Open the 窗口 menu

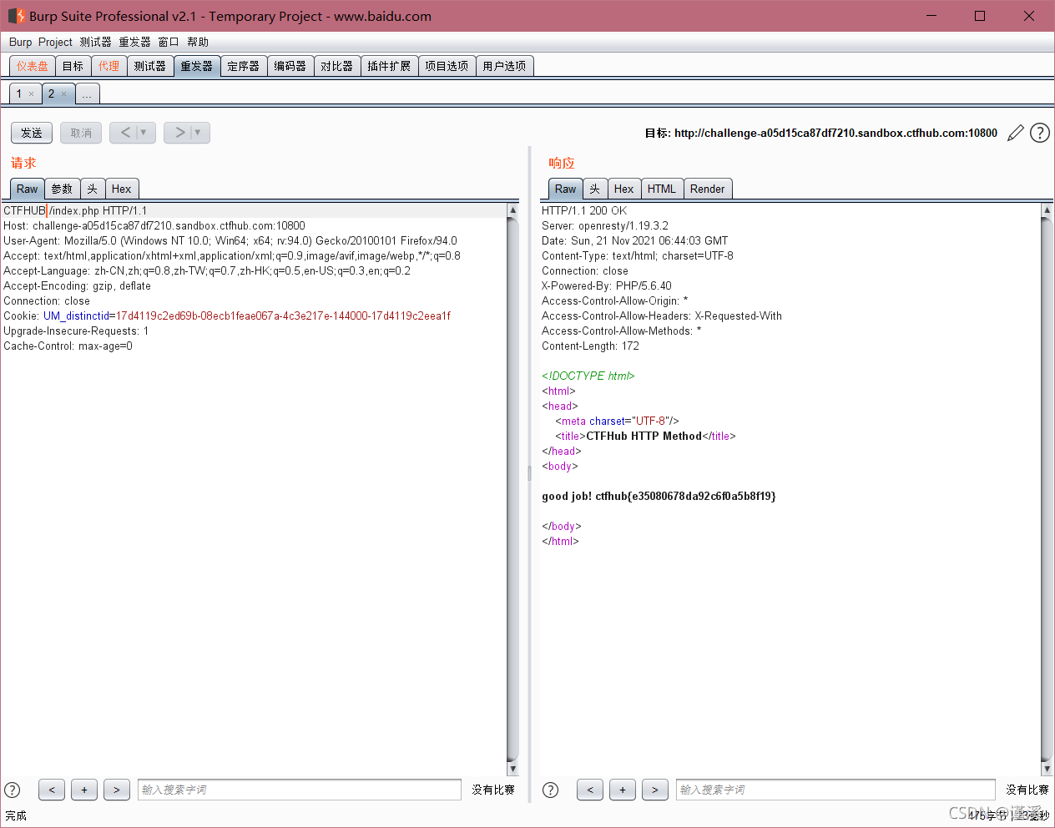point(169,42)
